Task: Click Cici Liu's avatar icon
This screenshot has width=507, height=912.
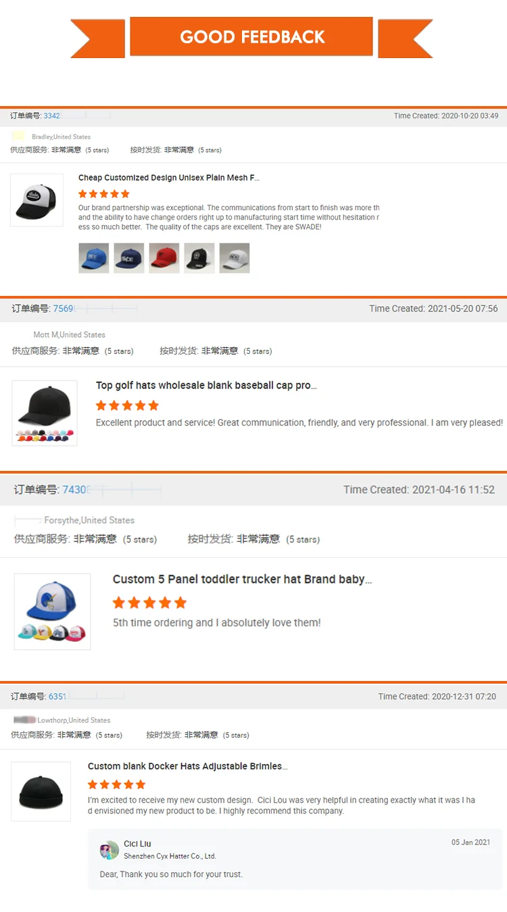Action: point(110,850)
